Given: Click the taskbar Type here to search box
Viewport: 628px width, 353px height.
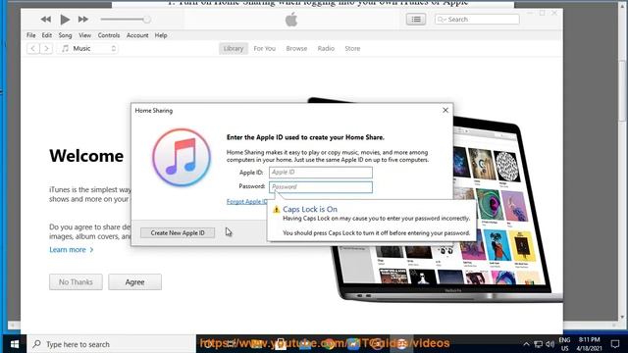Looking at the screenshot, I should [x=111, y=344].
